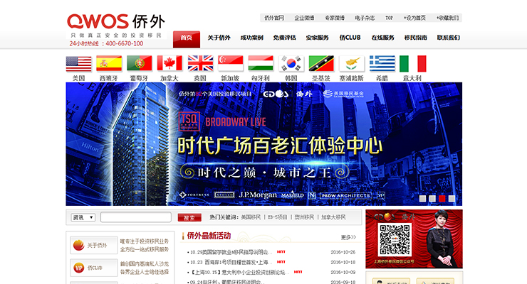
Task: Click the 西班牙 country label
Action: click(109, 78)
